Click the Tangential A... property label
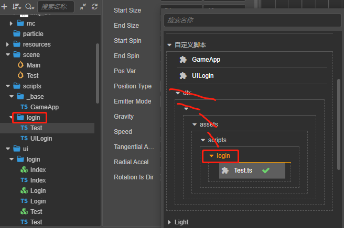The width and height of the screenshot is (344, 228). (x=134, y=147)
